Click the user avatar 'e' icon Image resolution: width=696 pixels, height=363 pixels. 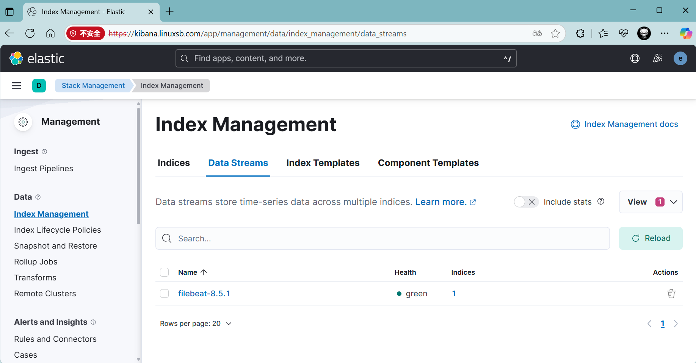click(680, 58)
